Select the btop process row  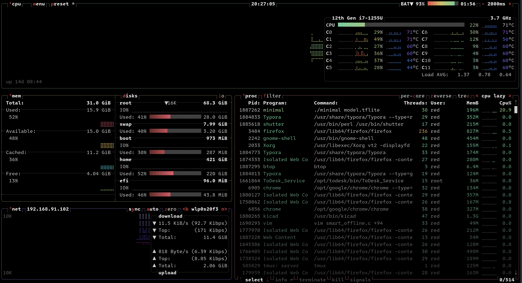(375, 167)
